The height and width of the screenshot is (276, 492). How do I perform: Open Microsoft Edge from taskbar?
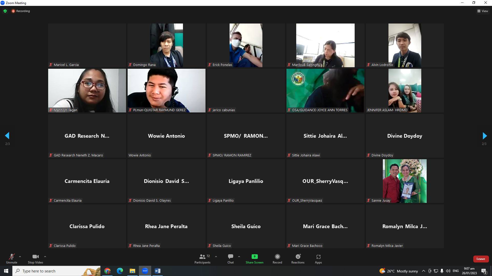120,271
